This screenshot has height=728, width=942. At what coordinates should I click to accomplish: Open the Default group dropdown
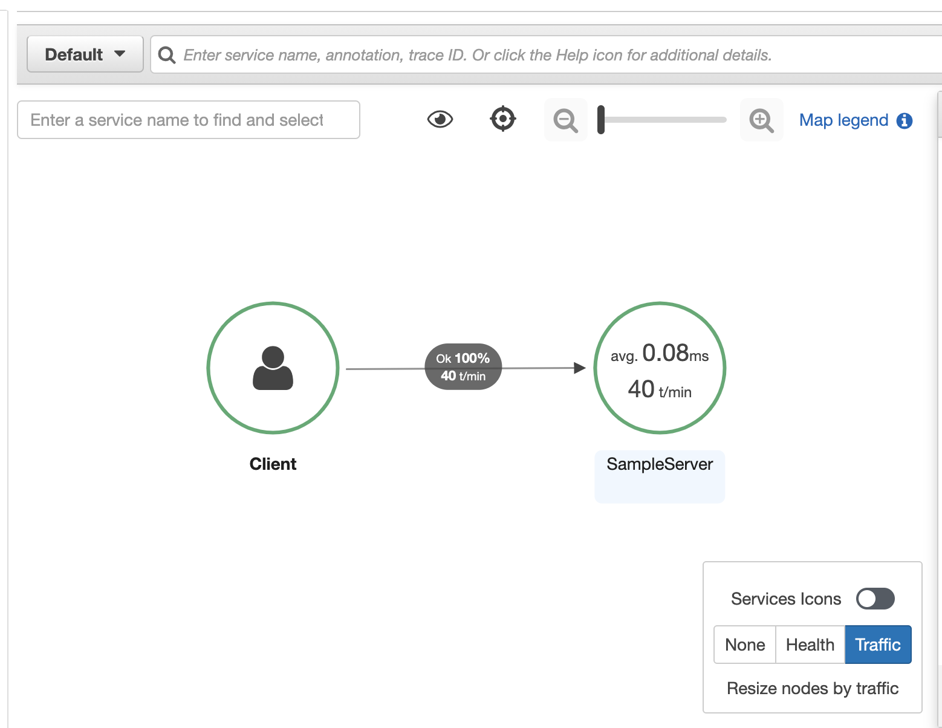point(85,54)
